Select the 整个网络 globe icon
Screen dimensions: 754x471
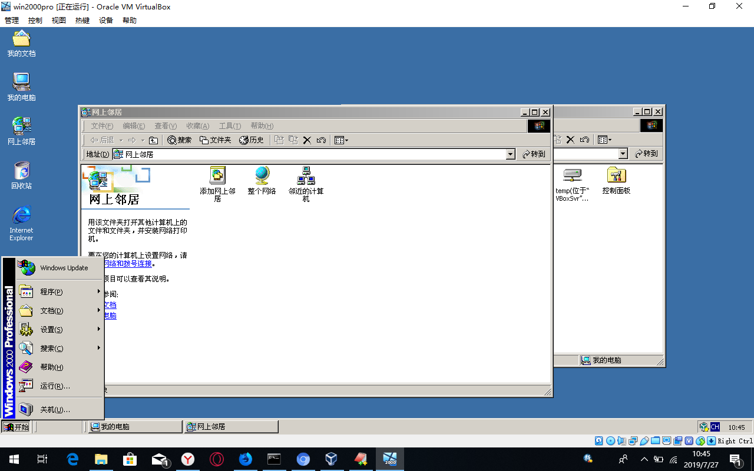[x=262, y=180]
